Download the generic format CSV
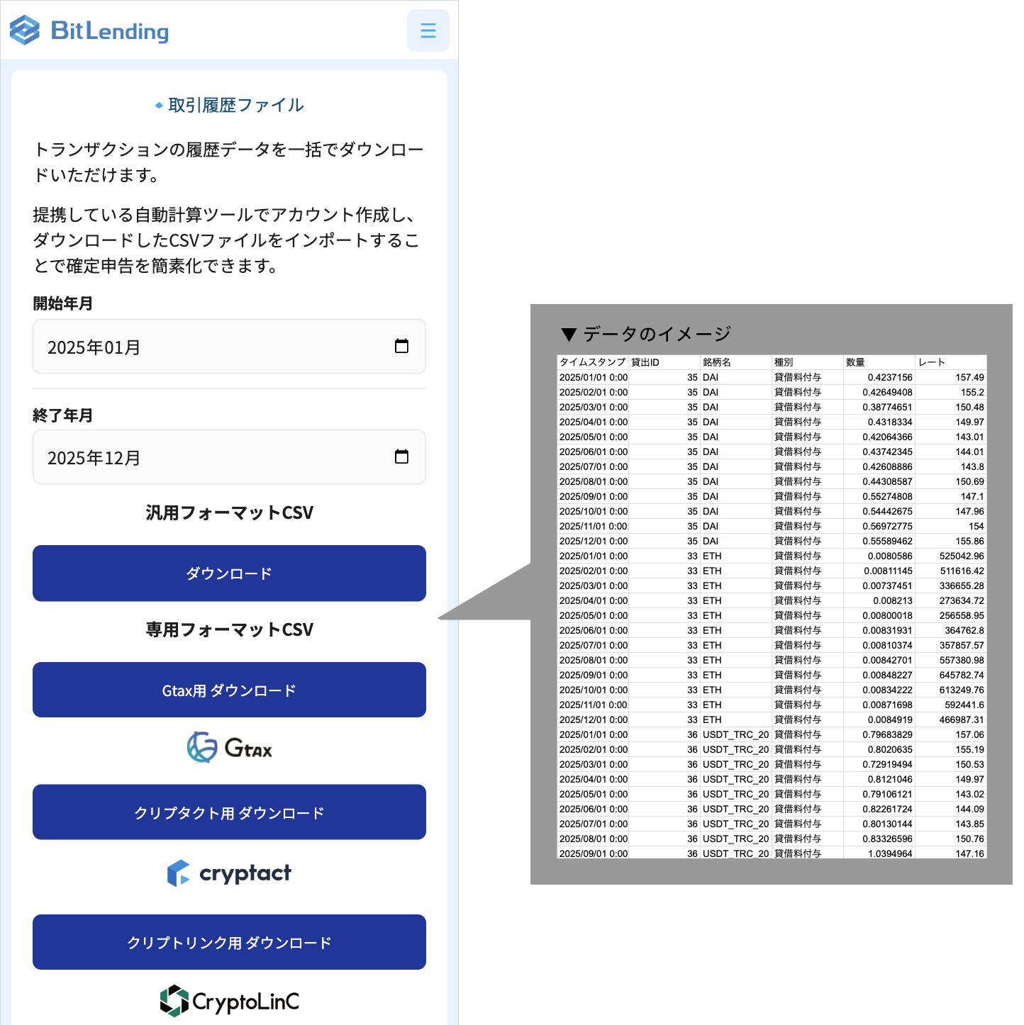The image size is (1024, 1025). click(x=228, y=573)
